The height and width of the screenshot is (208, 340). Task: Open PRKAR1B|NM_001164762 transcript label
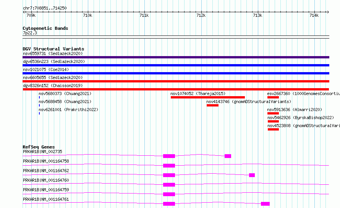46,171
